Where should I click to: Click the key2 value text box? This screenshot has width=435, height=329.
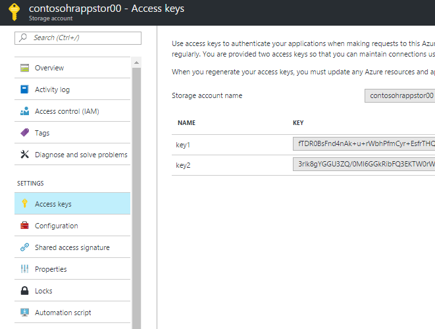pyautogui.click(x=364, y=164)
